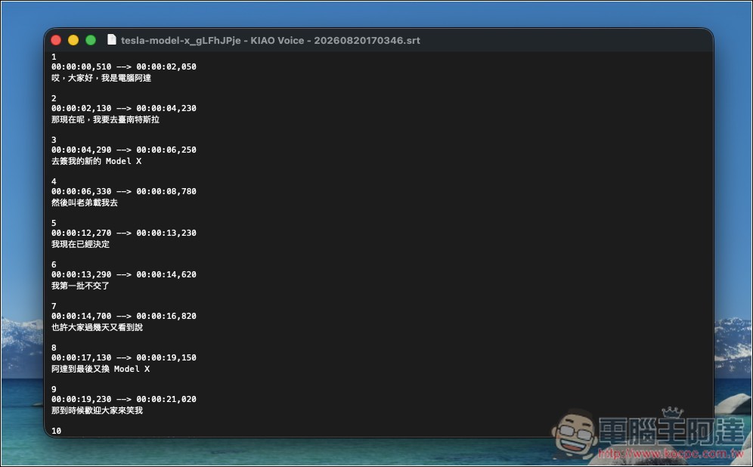Viewport: 753px width, 467px height.
Task: Click subtitle line 然後叫老弟載我去
Action: click(85, 203)
